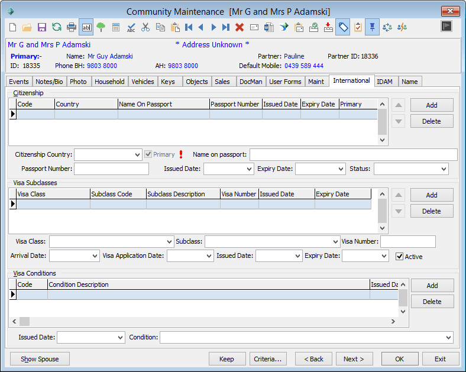Click the copy pages icon
Screen dimensions: 466x372
click(x=160, y=27)
